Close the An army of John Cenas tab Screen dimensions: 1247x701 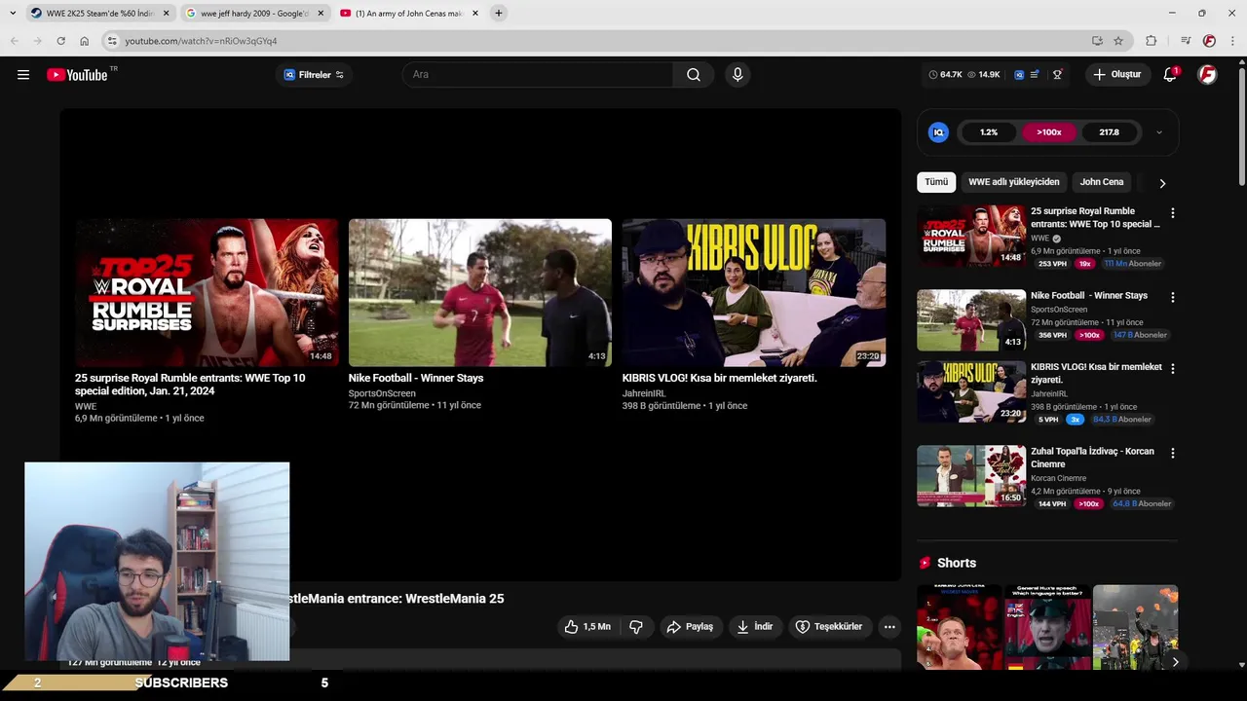click(x=475, y=14)
